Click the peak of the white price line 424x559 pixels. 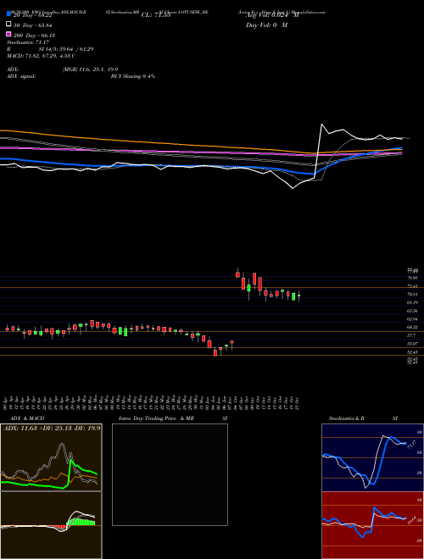pos(321,125)
